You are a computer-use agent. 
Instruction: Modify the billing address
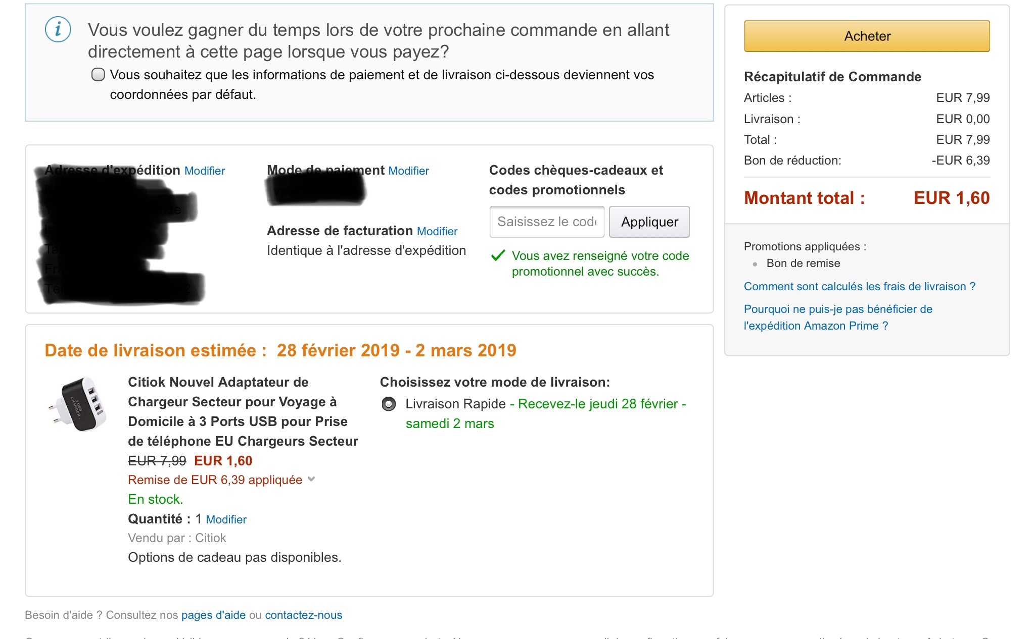pyautogui.click(x=437, y=232)
